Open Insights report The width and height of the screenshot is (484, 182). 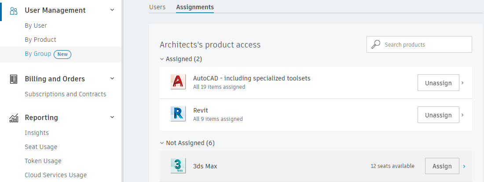tap(37, 133)
